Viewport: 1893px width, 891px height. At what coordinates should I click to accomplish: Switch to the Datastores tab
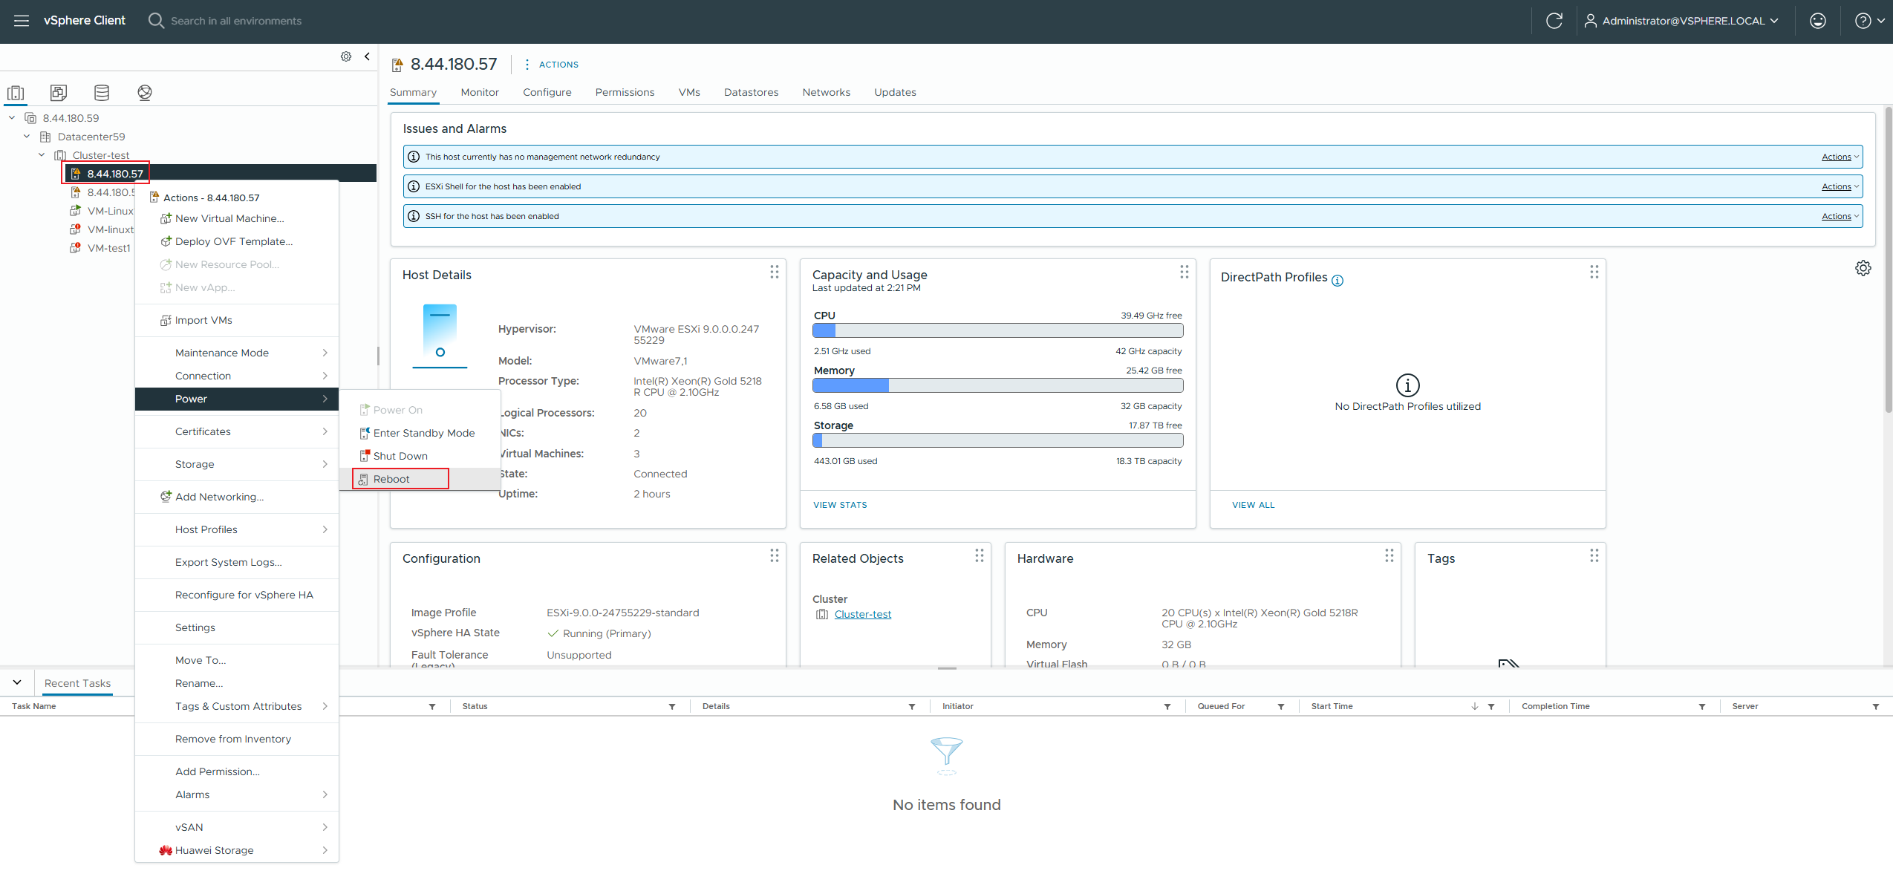751,92
